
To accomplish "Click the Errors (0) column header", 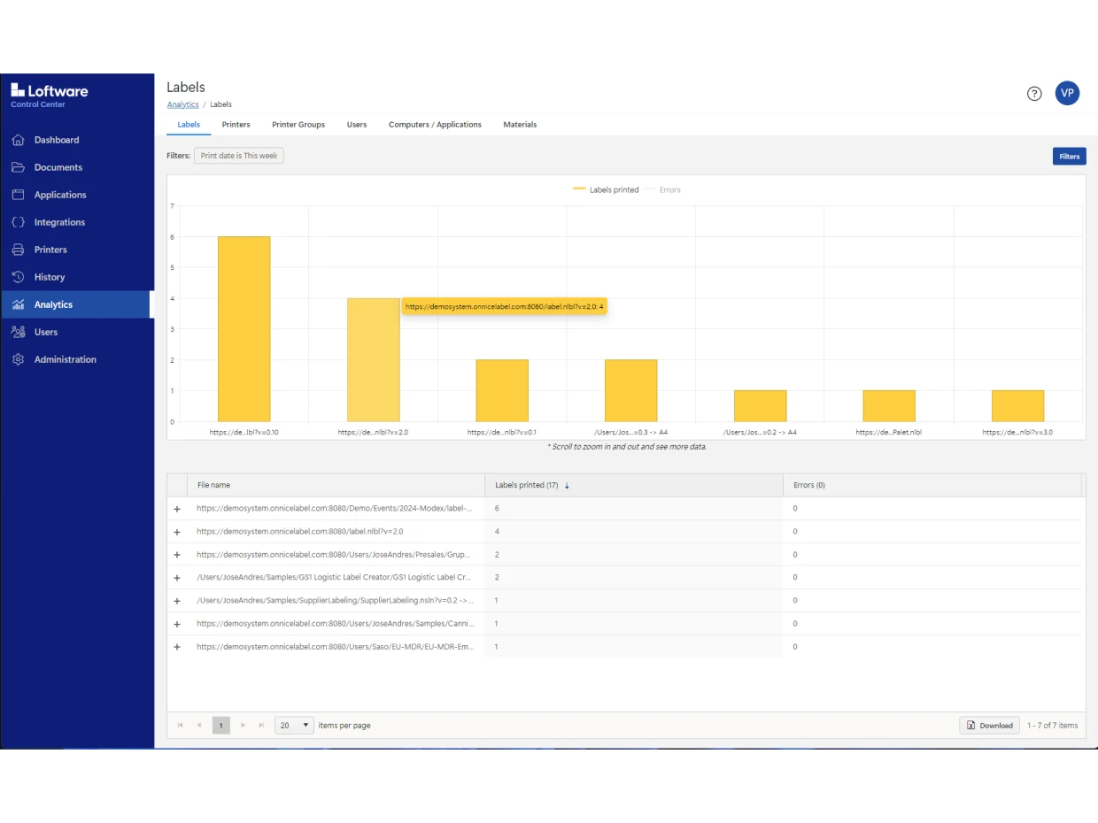I will pos(932,485).
